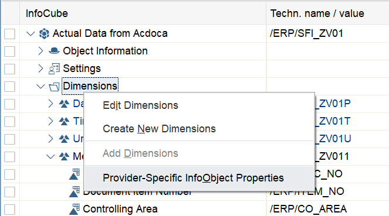Click the Controlling Area tree entry
Image resolution: width=389 pixels, height=216 pixels.
120,209
